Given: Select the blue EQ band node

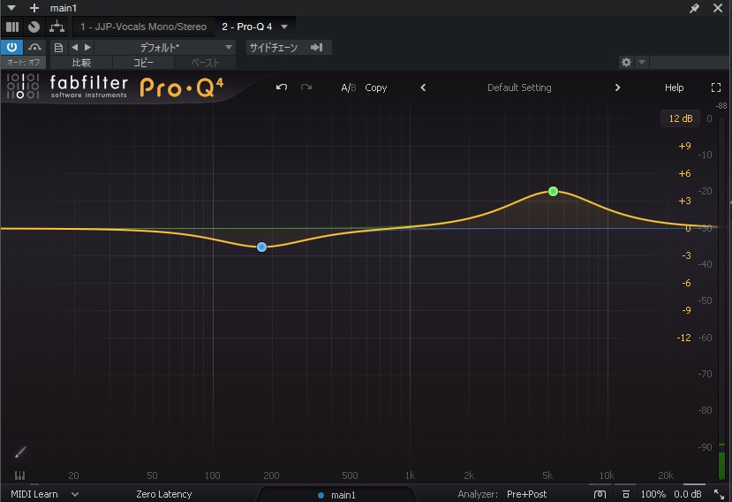Looking at the screenshot, I should (x=262, y=247).
